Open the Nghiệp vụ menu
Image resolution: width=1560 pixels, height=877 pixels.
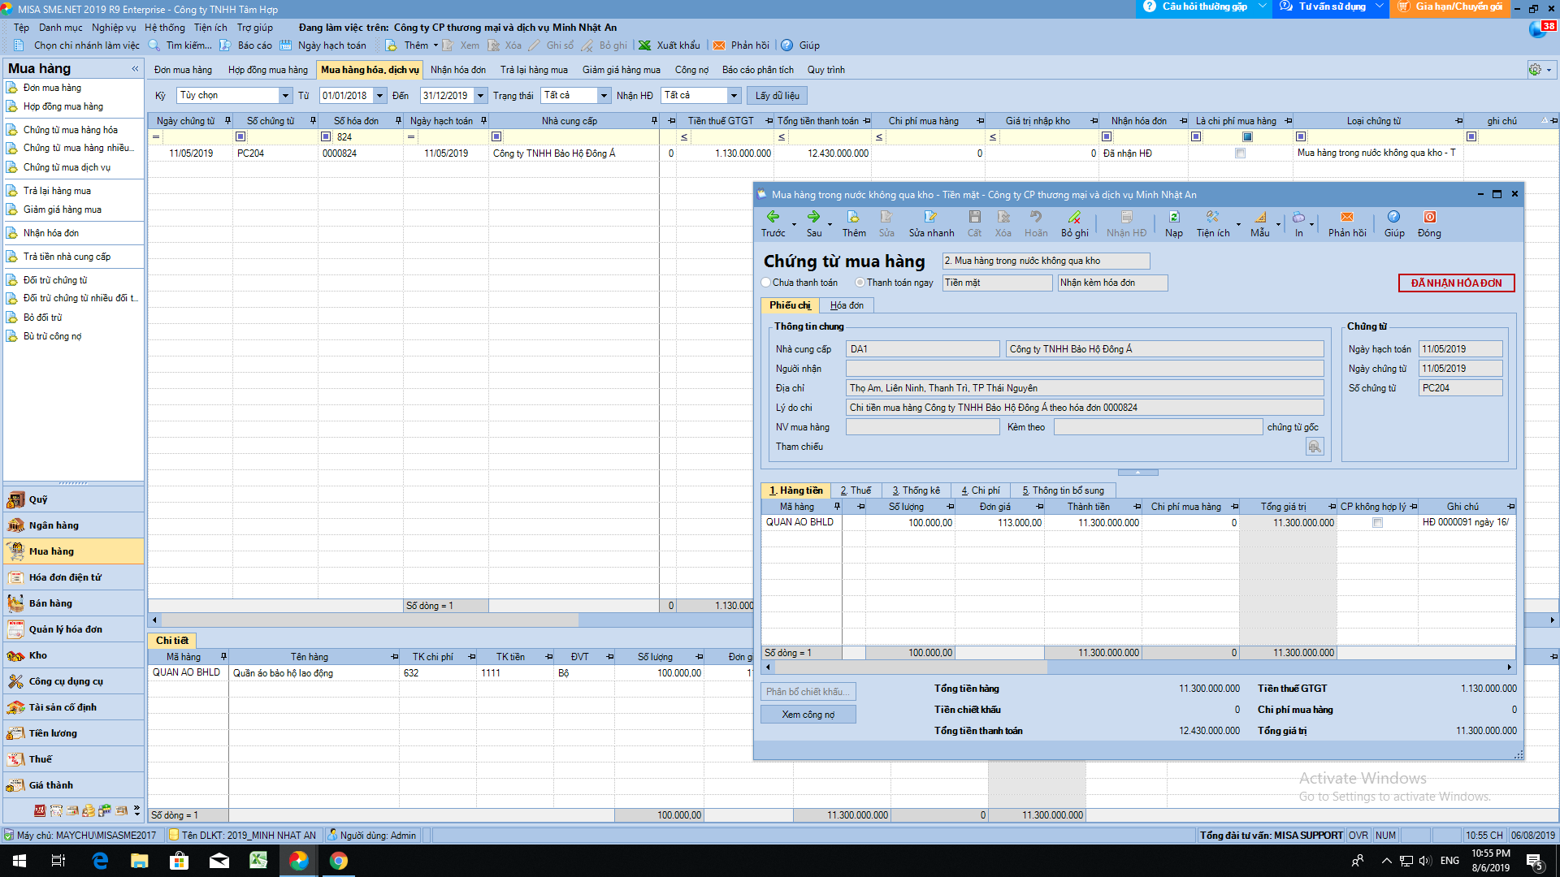point(114,28)
